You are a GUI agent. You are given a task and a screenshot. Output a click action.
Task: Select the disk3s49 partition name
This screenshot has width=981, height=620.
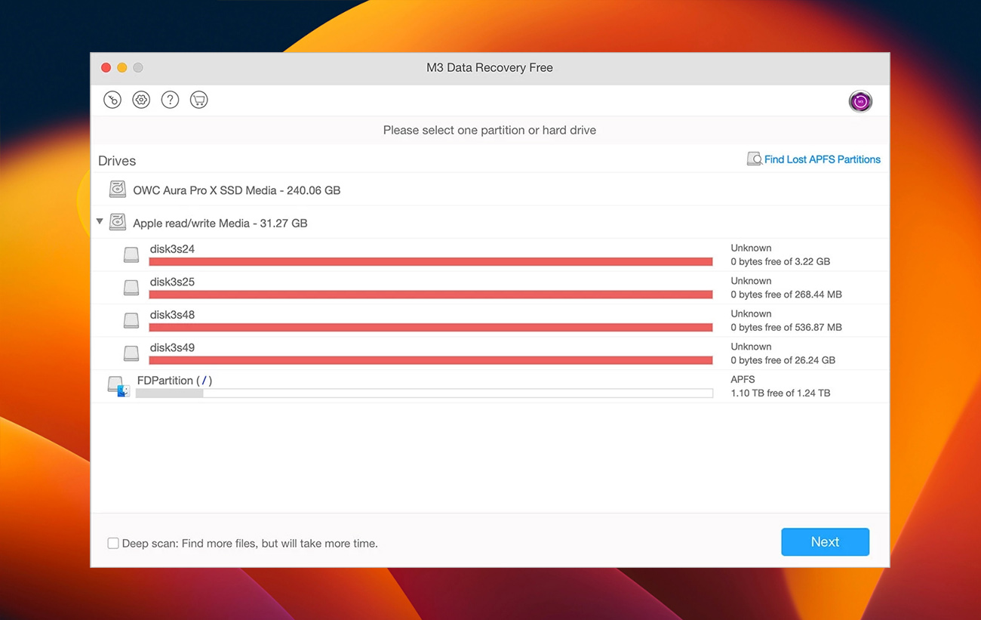172,347
